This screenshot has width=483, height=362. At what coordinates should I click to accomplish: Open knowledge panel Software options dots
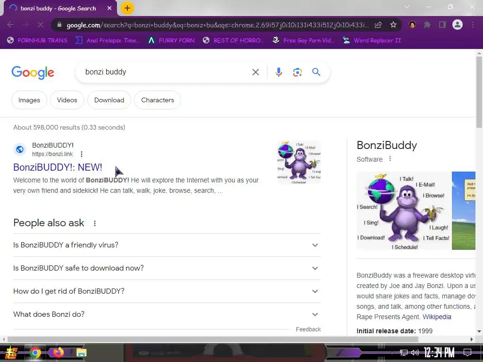(390, 158)
